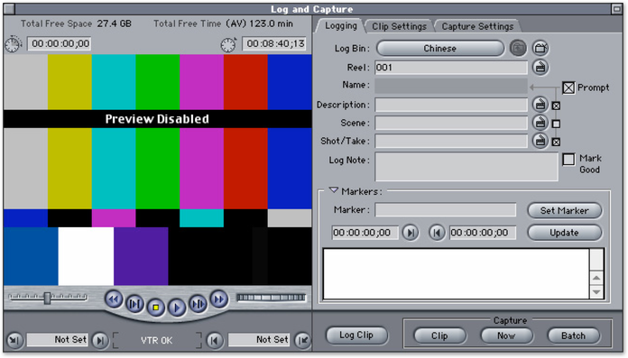
Task: Enable the Mark Good checkbox
Action: (568, 160)
